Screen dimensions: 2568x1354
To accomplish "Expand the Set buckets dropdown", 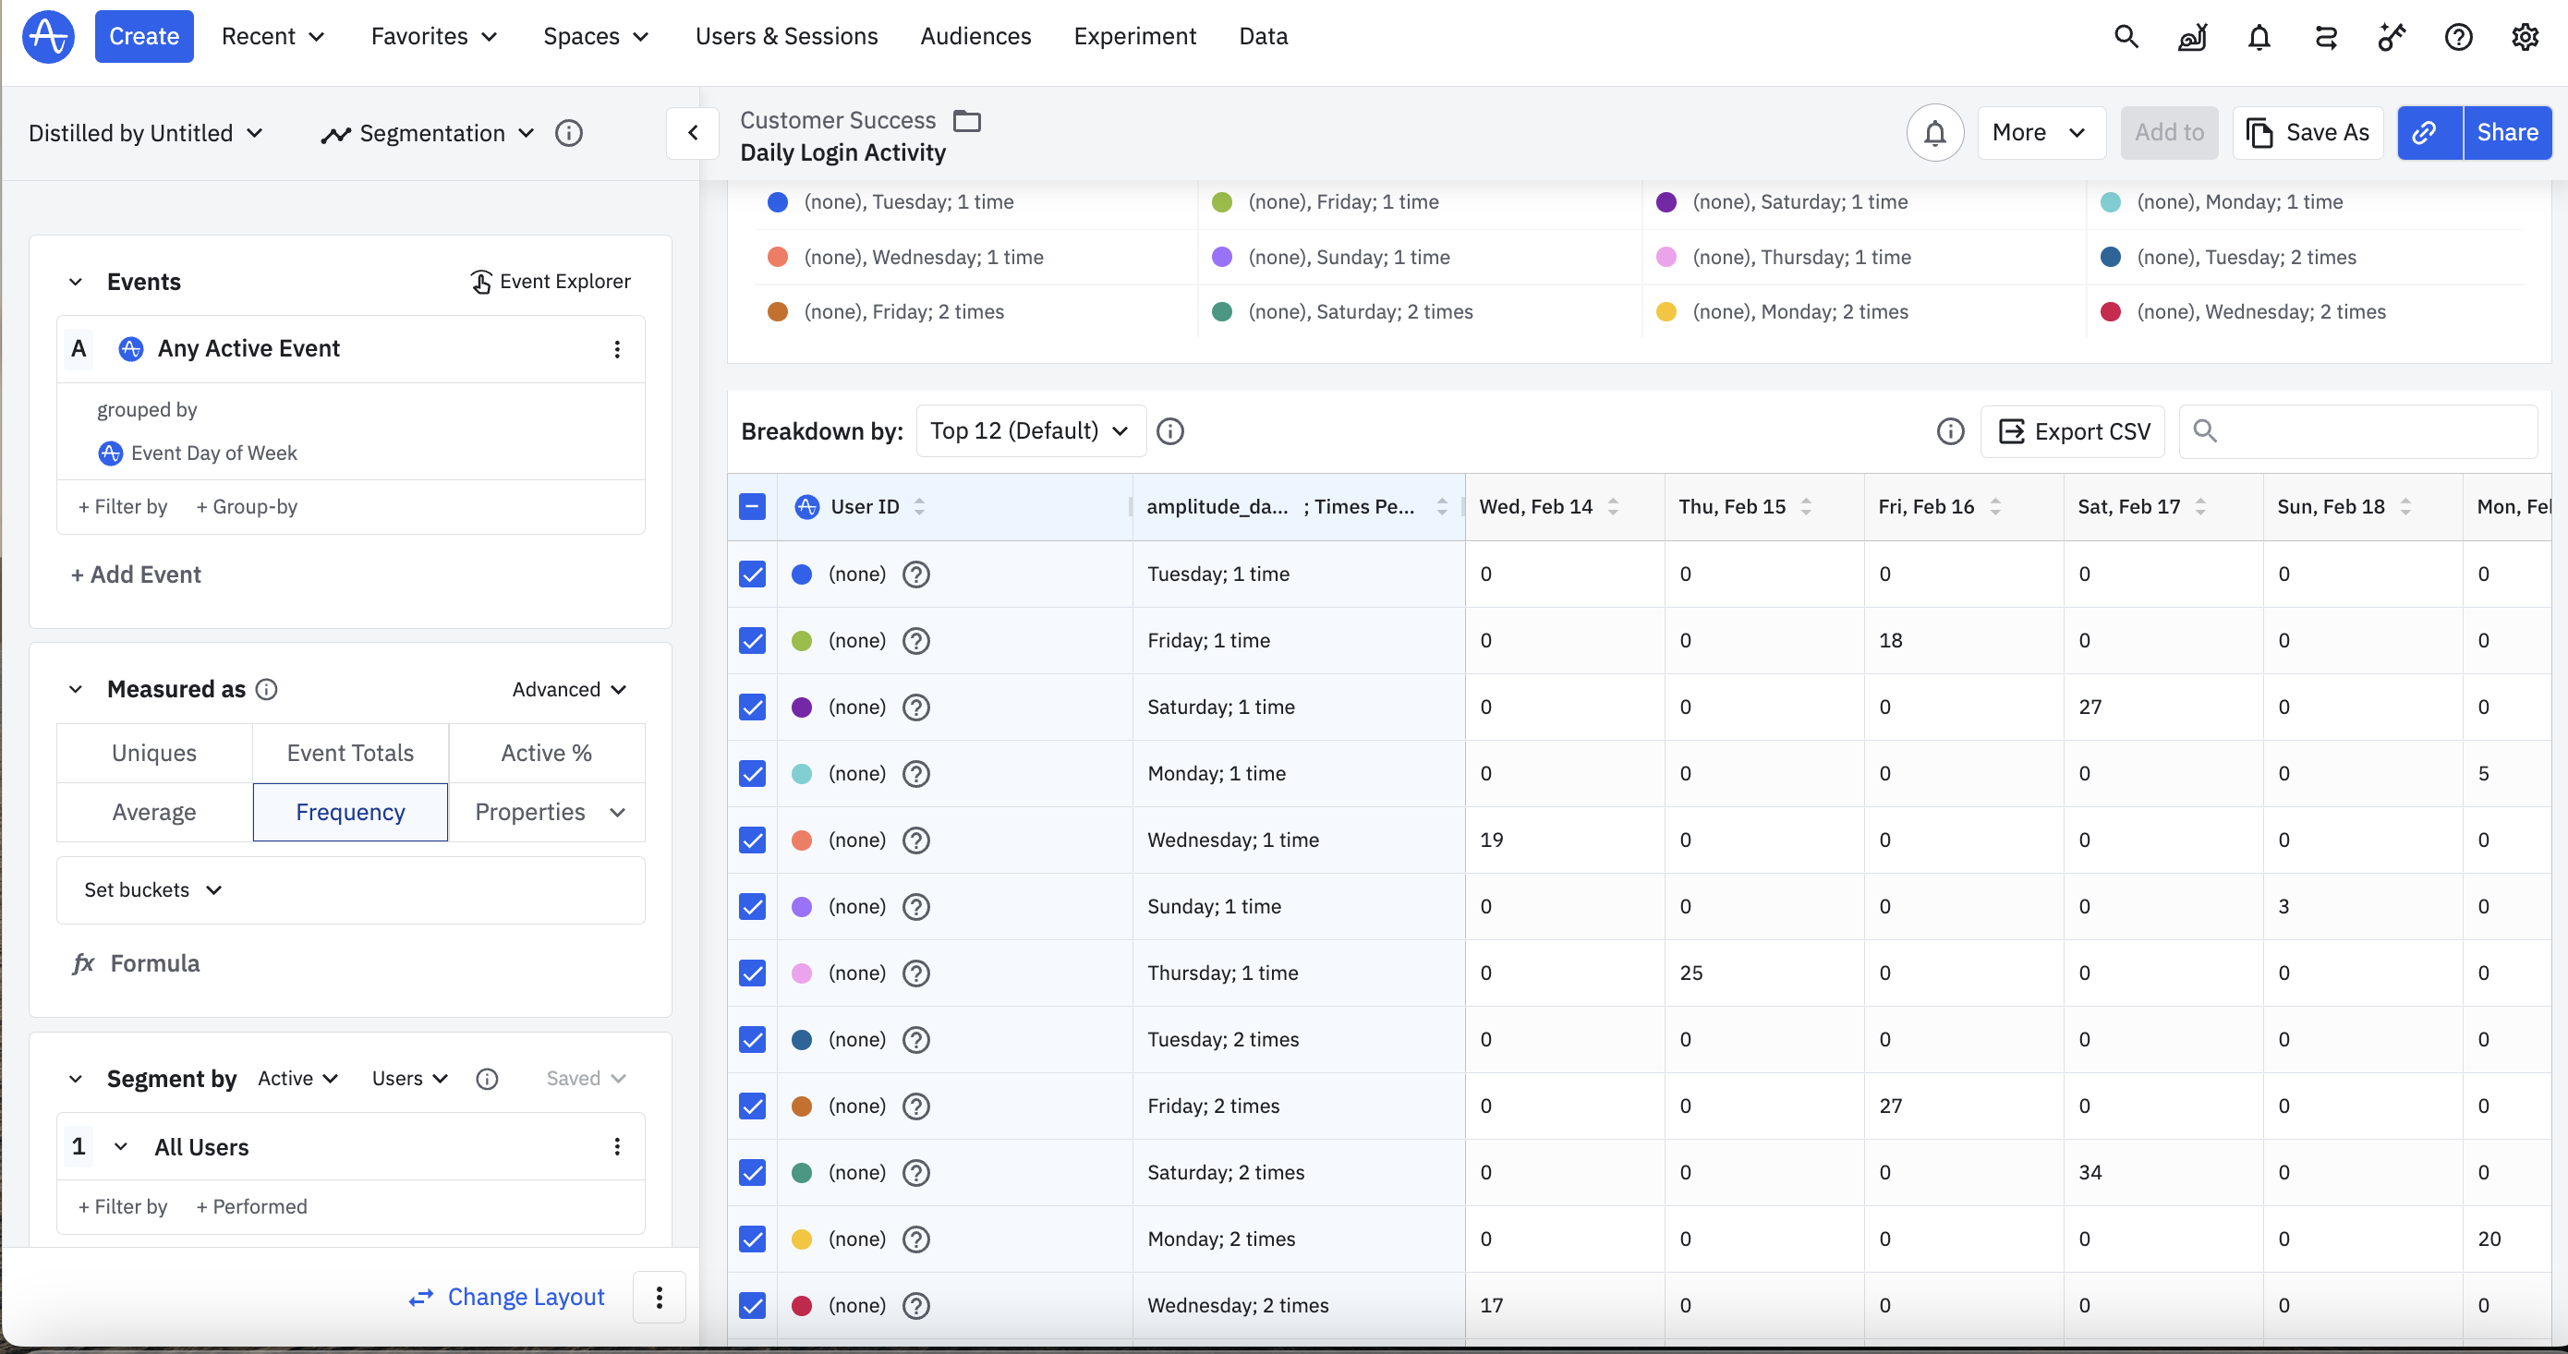I will (152, 889).
